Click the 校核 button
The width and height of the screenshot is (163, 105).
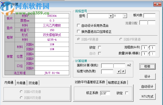tap(147, 66)
